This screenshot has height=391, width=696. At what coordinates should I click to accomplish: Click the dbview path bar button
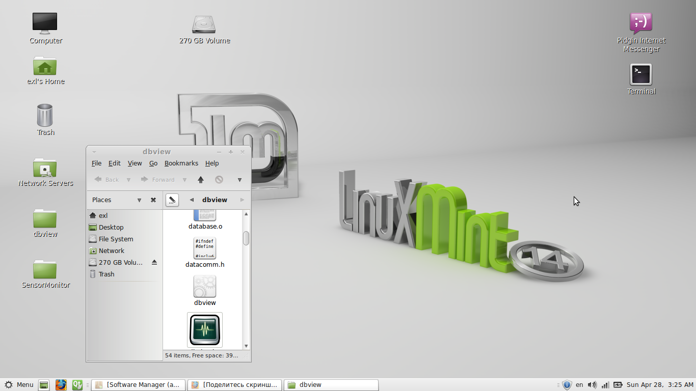(215, 200)
